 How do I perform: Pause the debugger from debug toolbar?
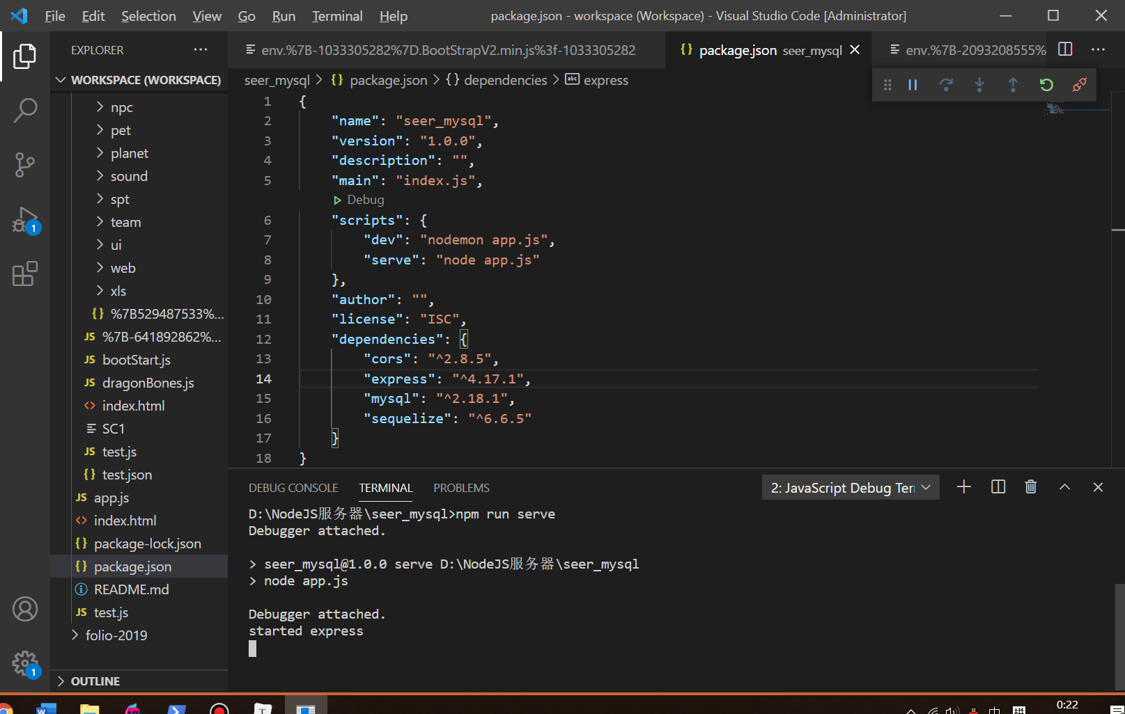913,85
